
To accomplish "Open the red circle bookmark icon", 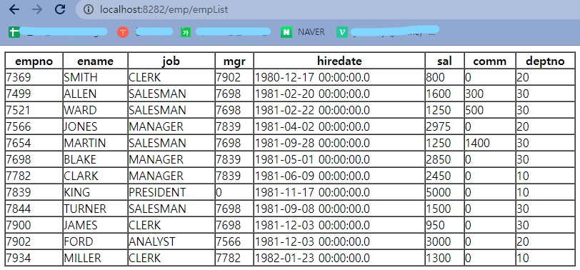I will point(123,32).
